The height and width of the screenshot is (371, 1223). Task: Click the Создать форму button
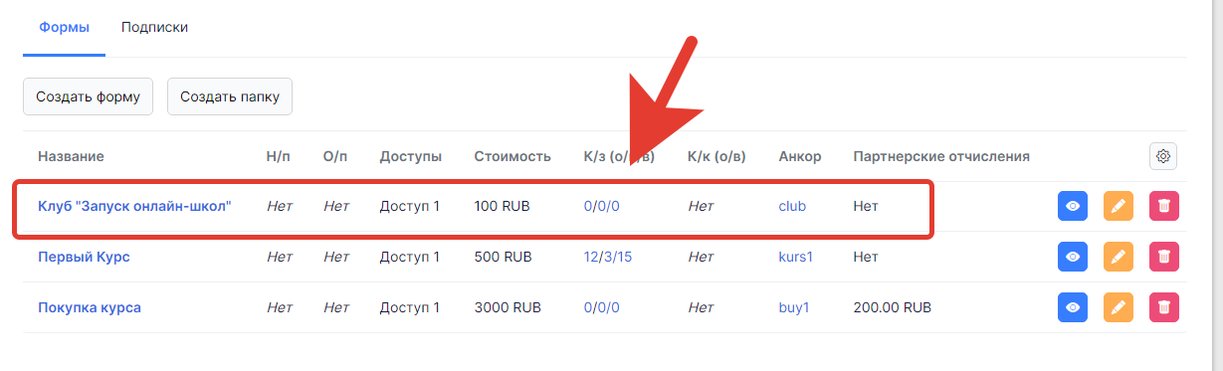click(x=88, y=96)
